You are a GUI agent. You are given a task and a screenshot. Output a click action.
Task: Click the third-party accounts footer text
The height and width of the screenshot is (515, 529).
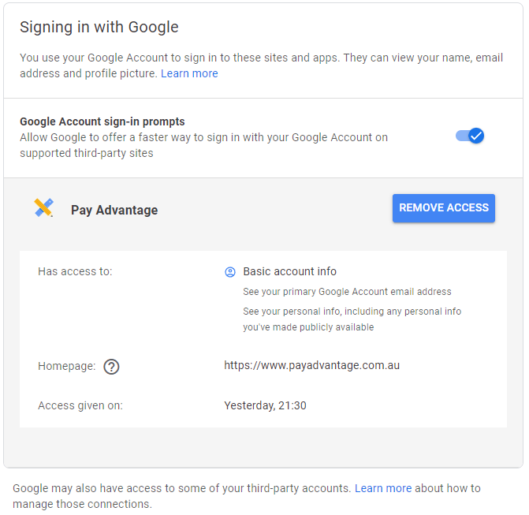[247, 496]
